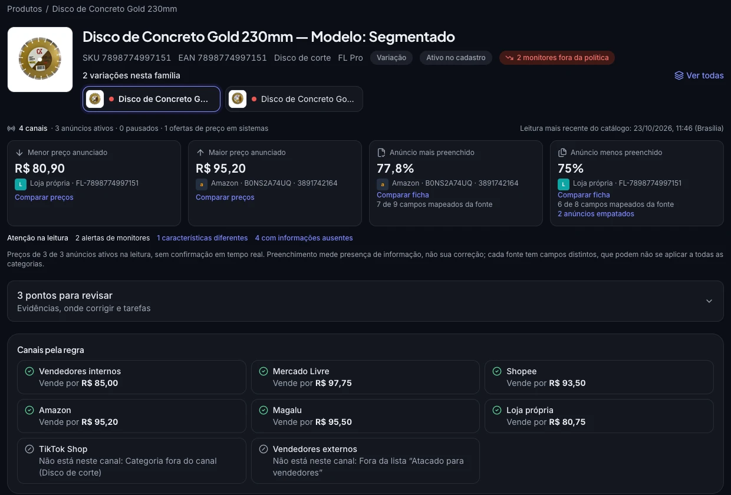Open Comparar preços in Menor preço card
This screenshot has height=495, width=731.
point(44,197)
